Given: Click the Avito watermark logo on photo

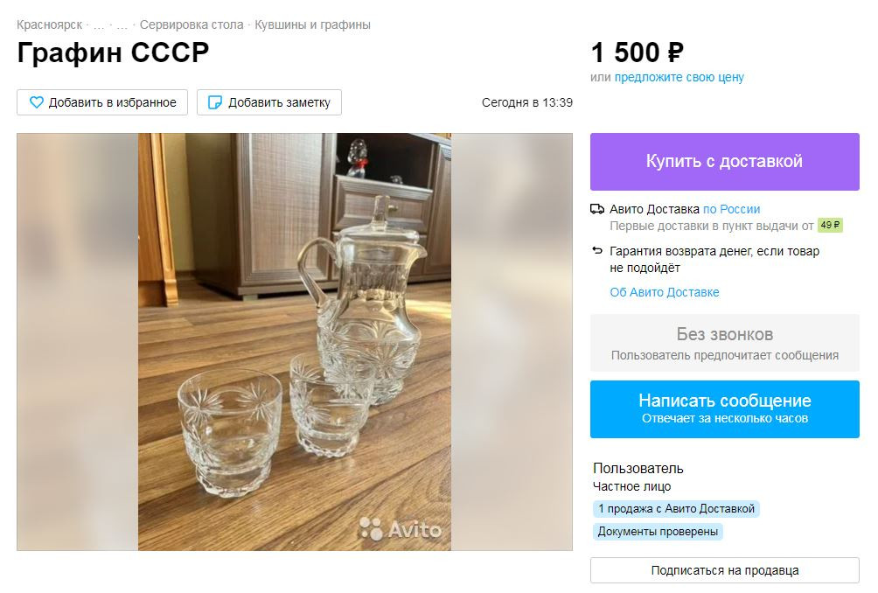Looking at the screenshot, I should (x=401, y=529).
